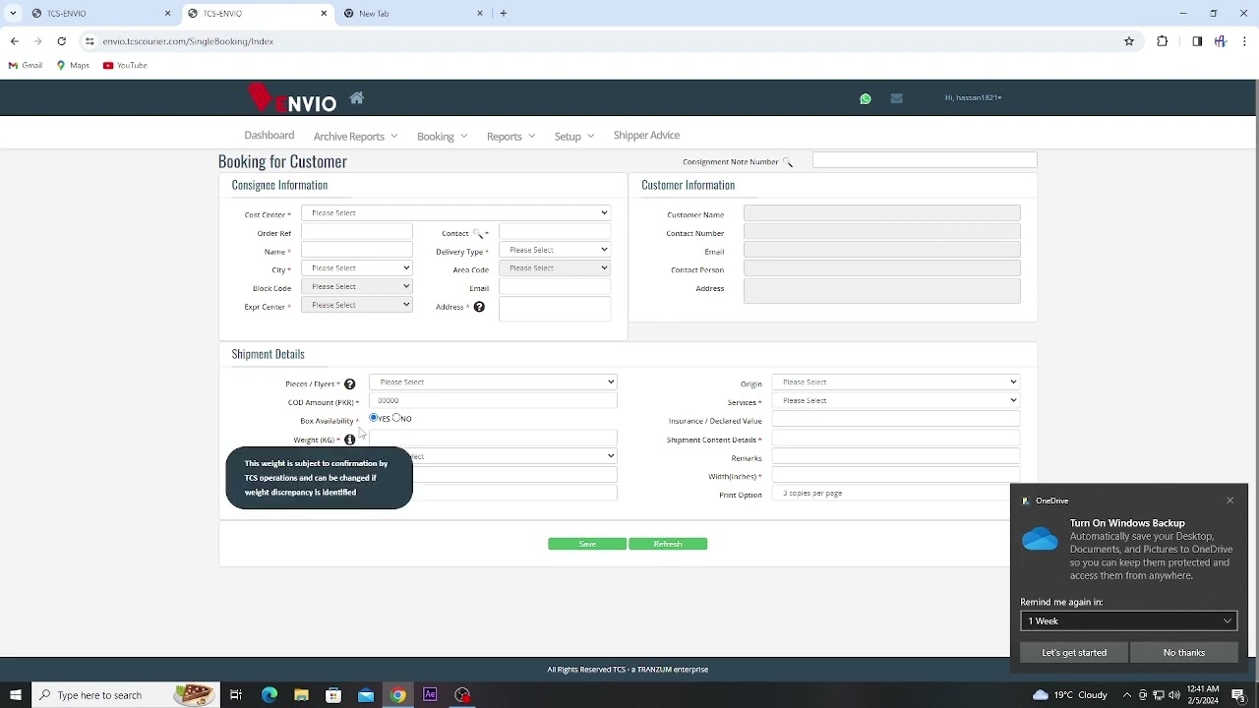Select YES for Box Availability
1259x708 pixels.
coord(374,418)
